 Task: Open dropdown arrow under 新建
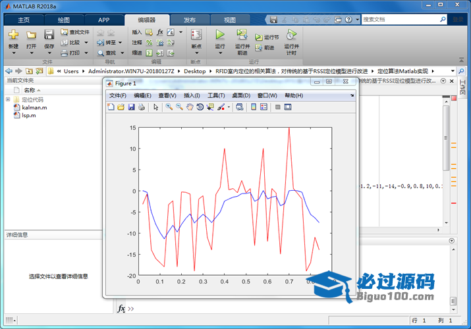pyautogui.click(x=14, y=53)
